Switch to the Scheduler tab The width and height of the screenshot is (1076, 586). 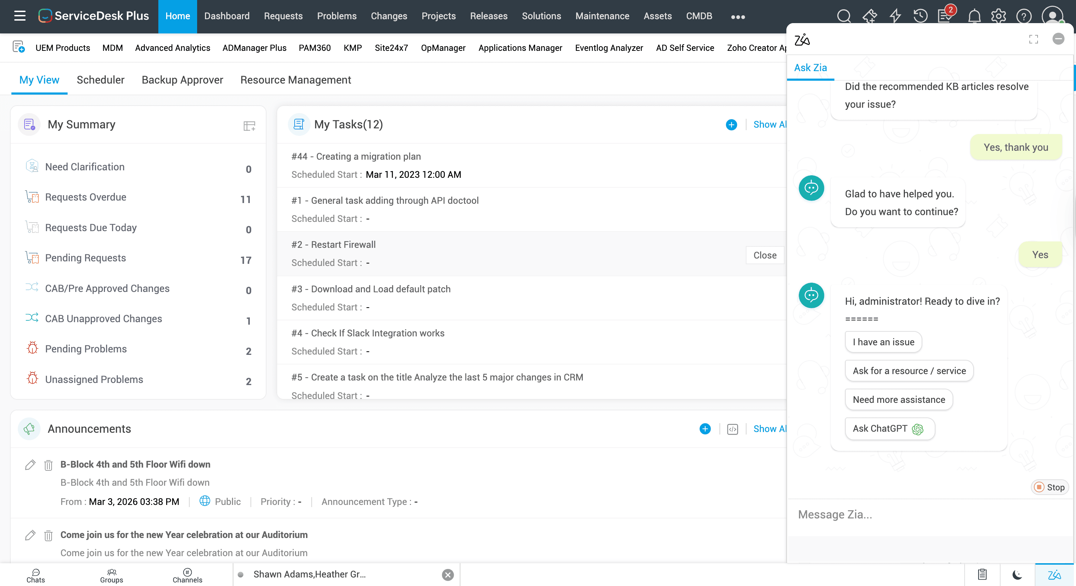(100, 80)
